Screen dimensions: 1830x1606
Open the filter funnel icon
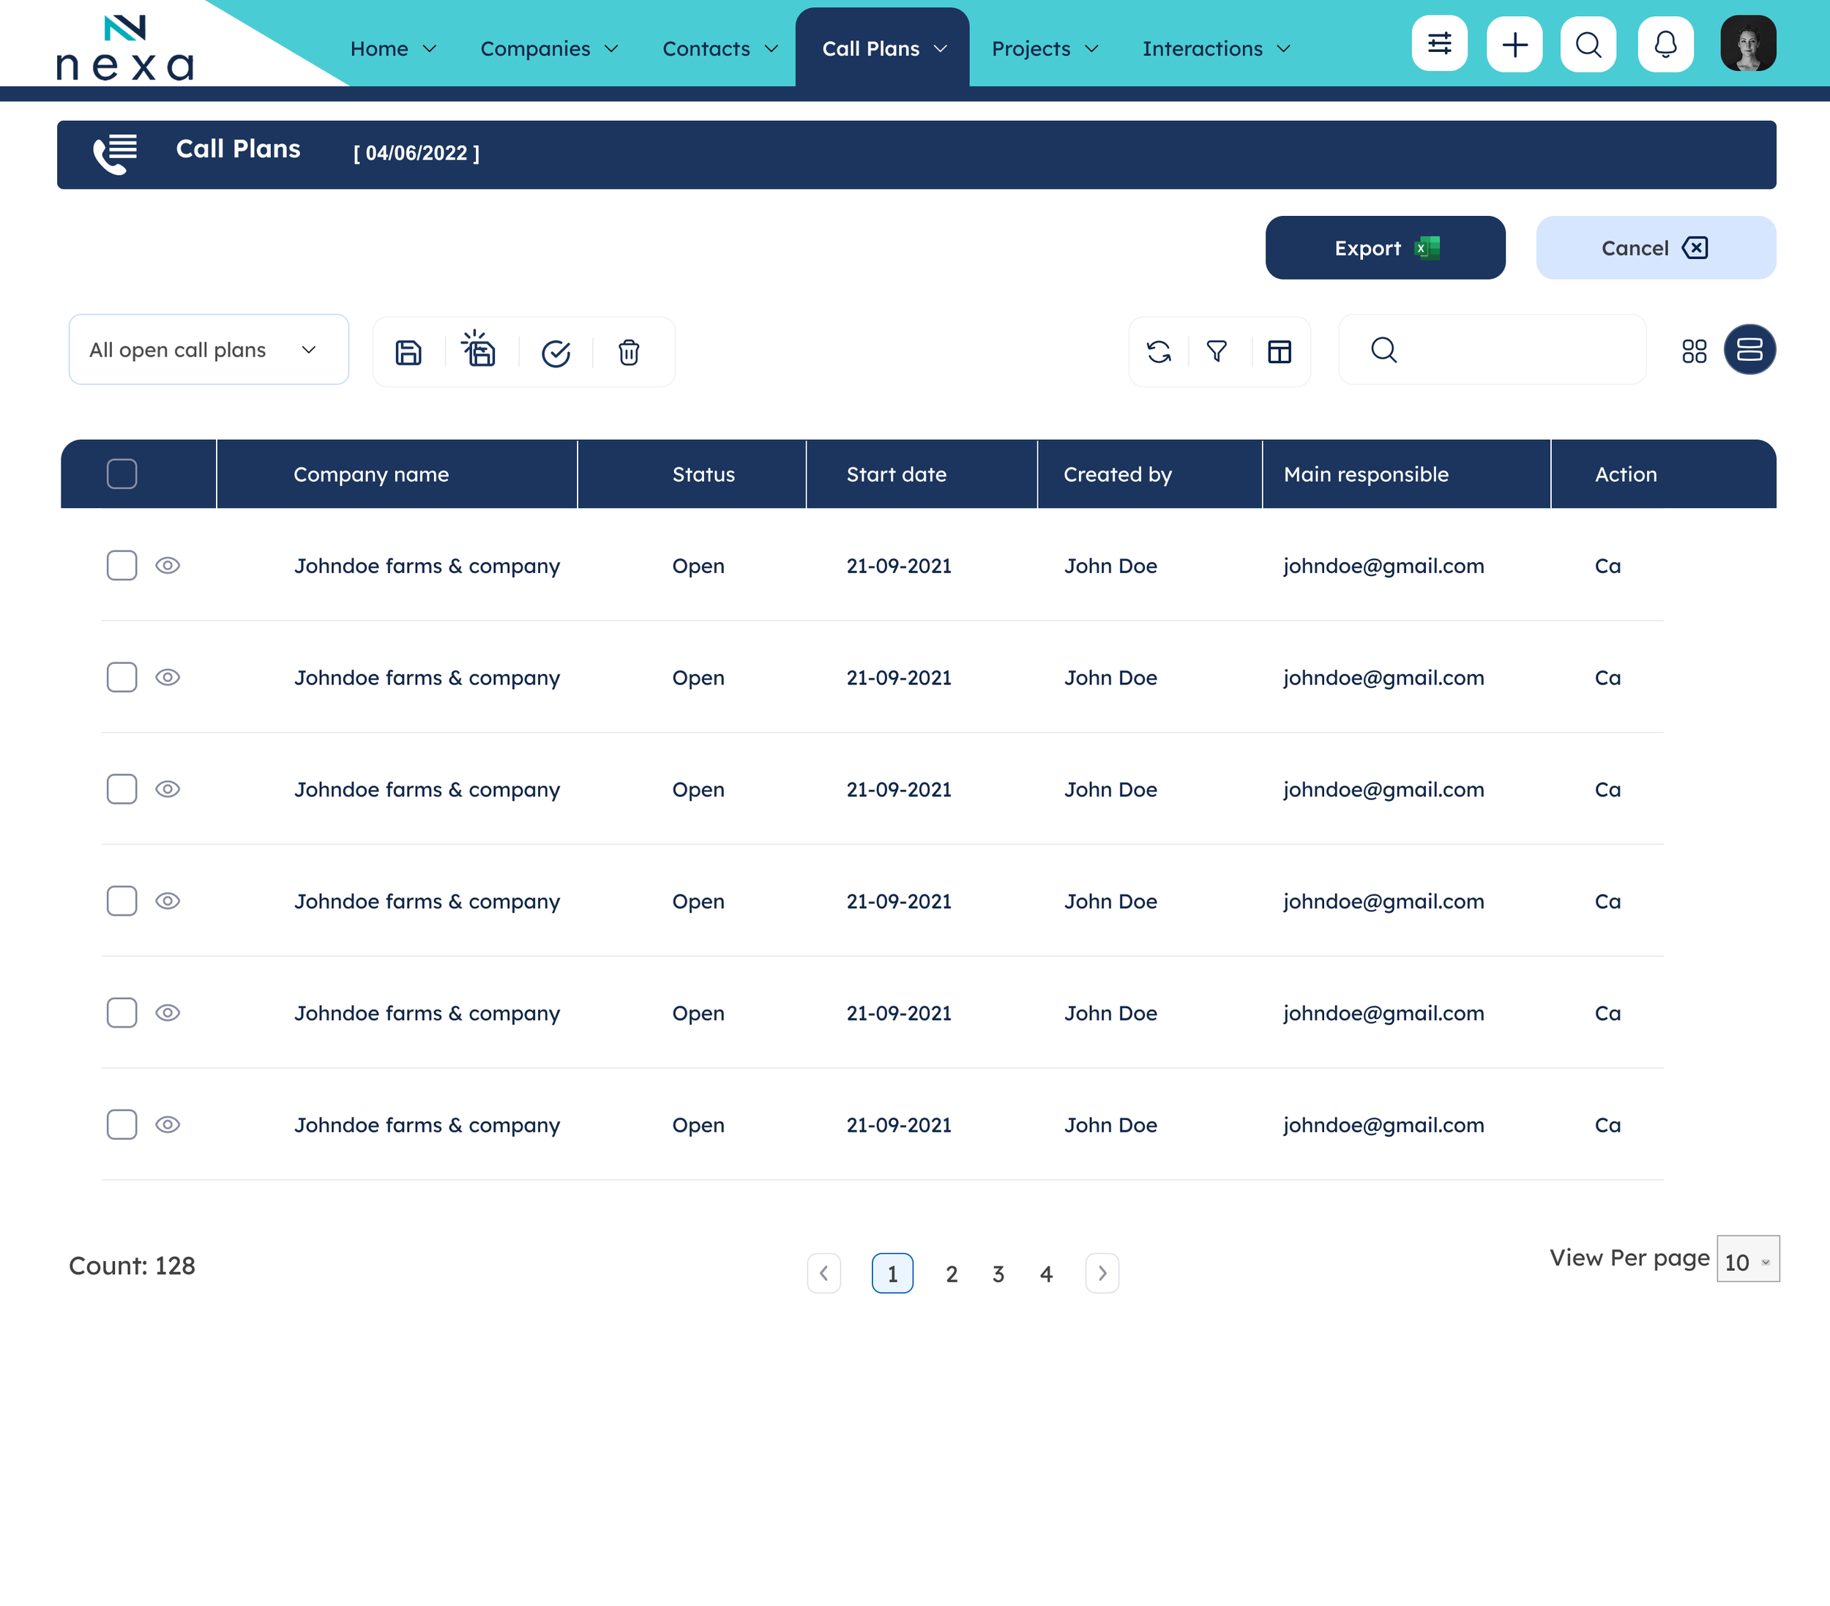tap(1216, 351)
